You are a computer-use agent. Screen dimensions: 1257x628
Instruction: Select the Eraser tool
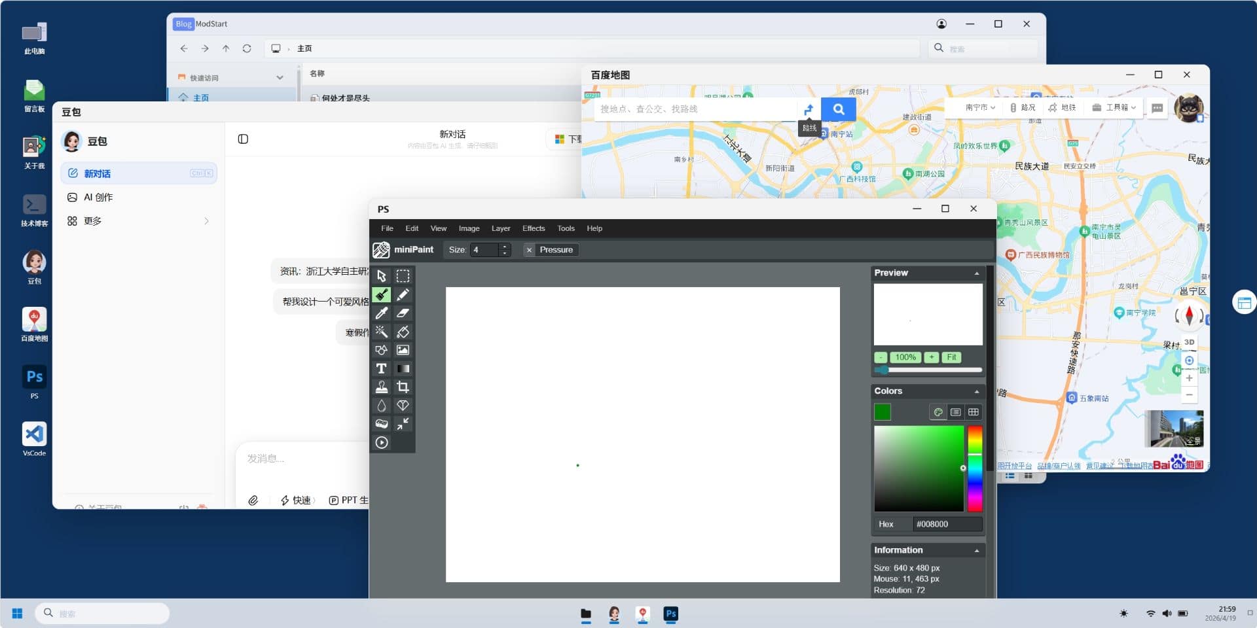point(403,313)
